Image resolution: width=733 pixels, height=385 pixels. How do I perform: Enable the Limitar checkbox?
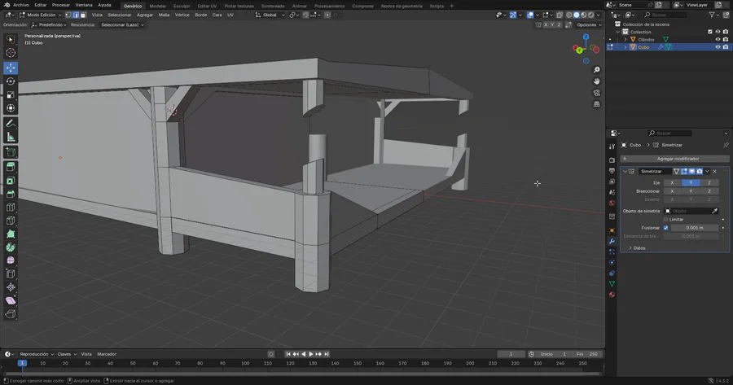click(x=665, y=220)
